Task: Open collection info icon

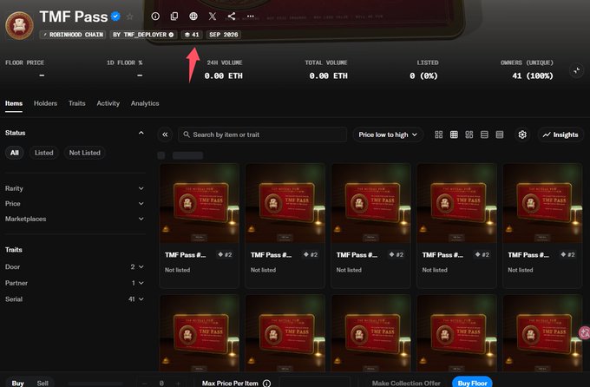Action: 155,16
